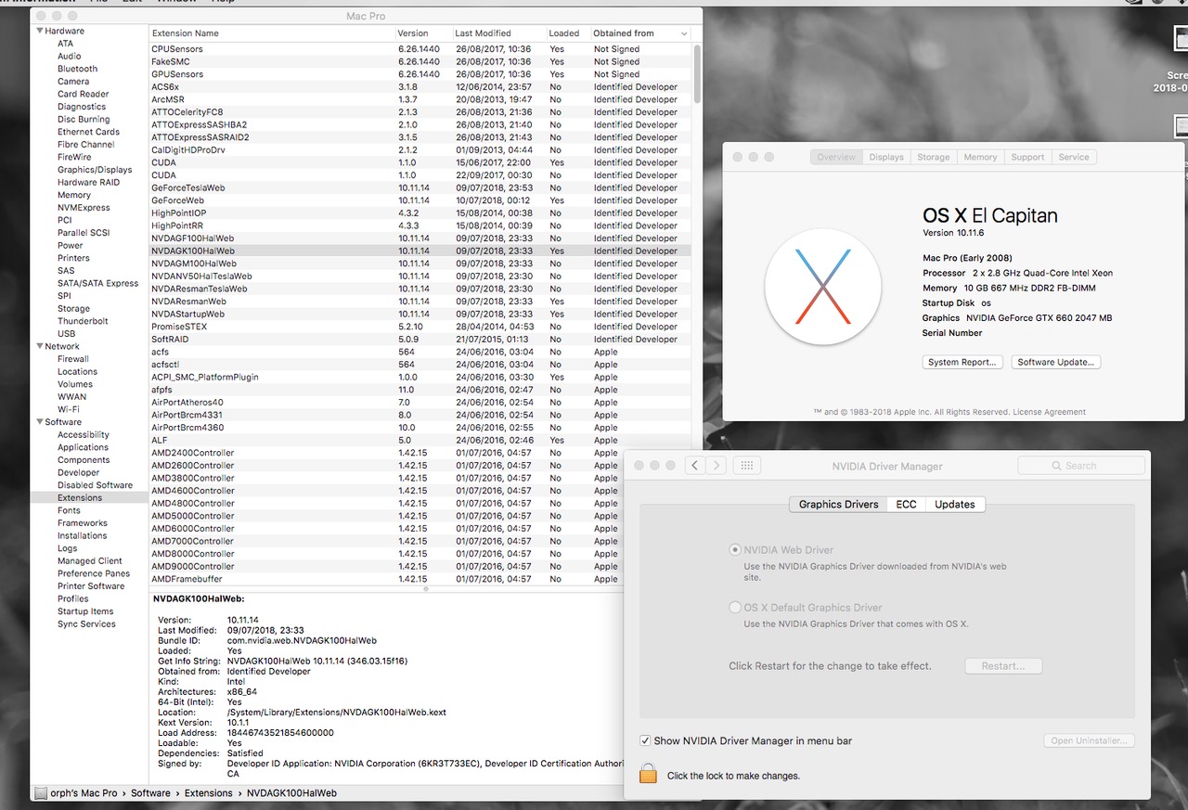Select OS X Default Graphics Driver option

[x=735, y=608]
